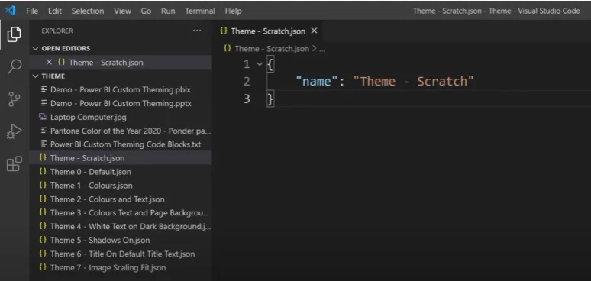
Task: Open Demo - Power BI Custom Theming.pptx
Action: (120, 103)
